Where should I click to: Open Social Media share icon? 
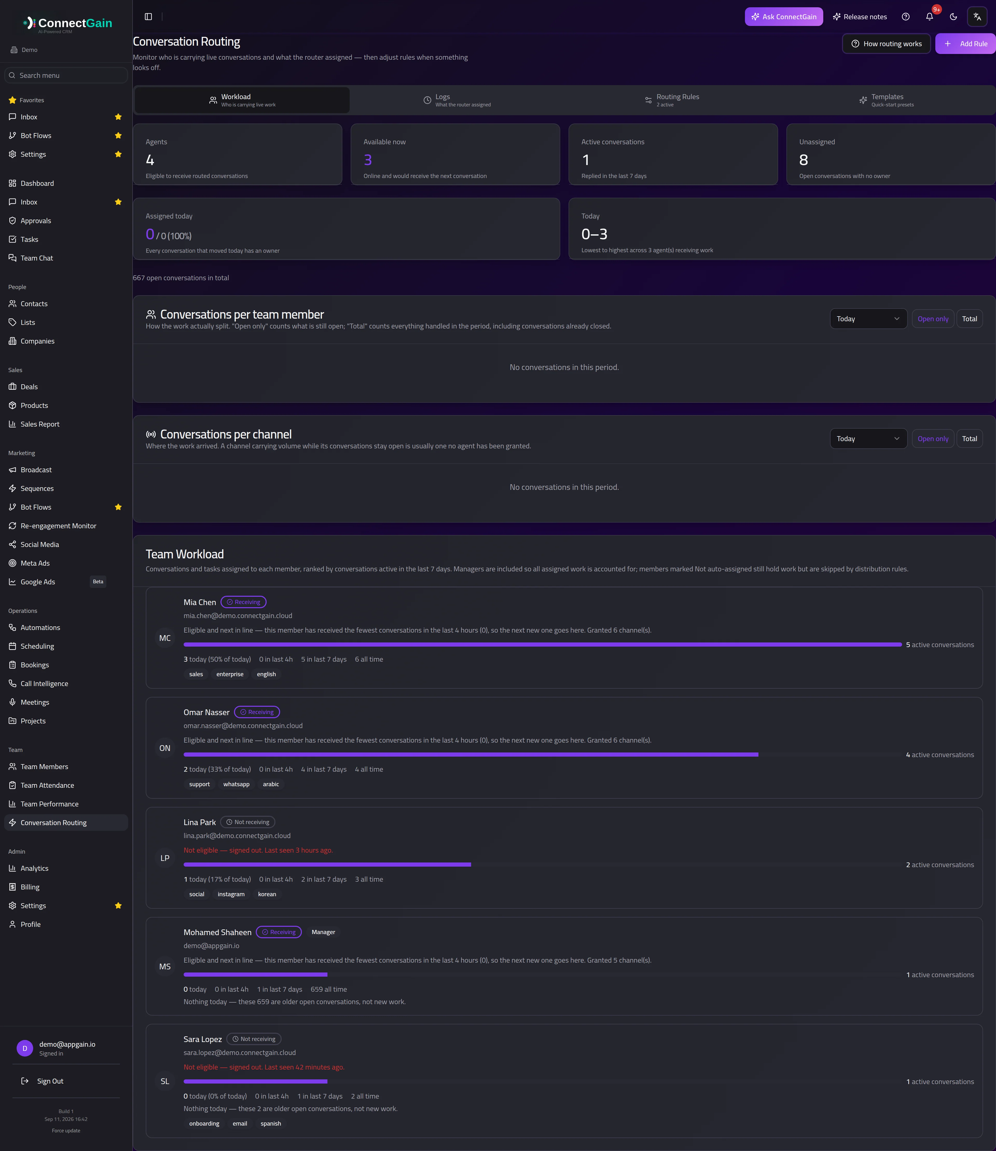tap(12, 544)
